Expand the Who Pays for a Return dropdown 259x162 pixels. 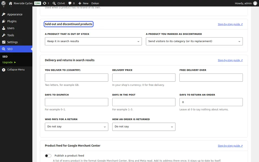(x=76, y=127)
